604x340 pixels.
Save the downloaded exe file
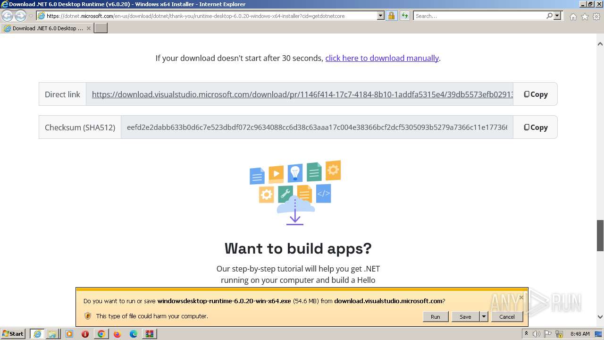click(466, 316)
